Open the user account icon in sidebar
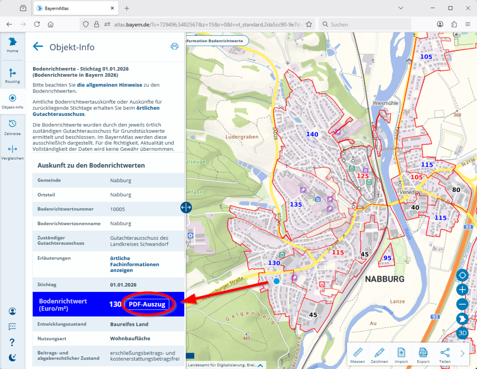This screenshot has width=477, height=369. coord(12,311)
